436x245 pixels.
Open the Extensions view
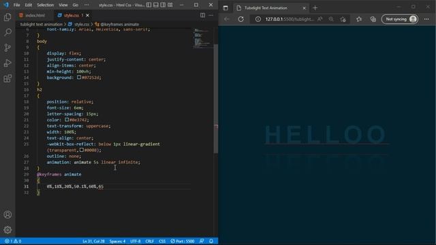point(7,78)
